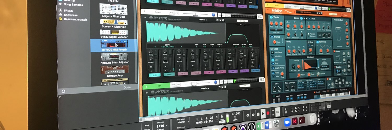
Task: Mute kick channel M button in Rytmik
Action: [151, 67]
